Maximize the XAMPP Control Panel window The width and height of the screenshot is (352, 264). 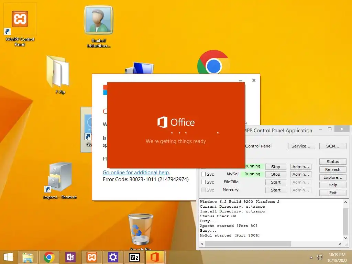[x=330, y=129]
